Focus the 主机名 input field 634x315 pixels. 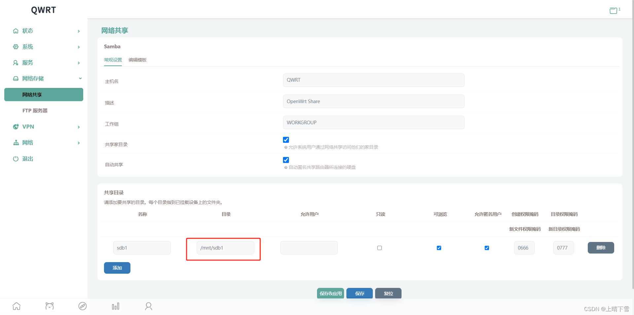[373, 80]
